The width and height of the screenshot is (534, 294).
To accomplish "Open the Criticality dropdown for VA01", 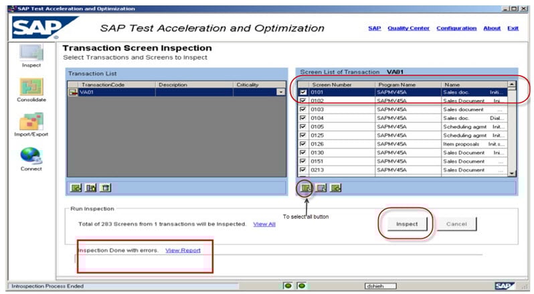I will pyautogui.click(x=280, y=92).
